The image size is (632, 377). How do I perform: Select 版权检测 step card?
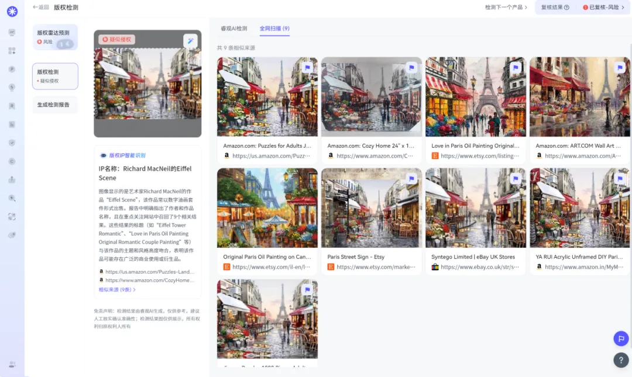coord(55,76)
